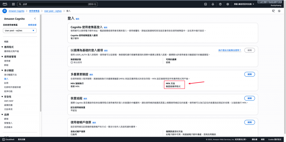Open 群組 in the sidebar

tap(6, 65)
